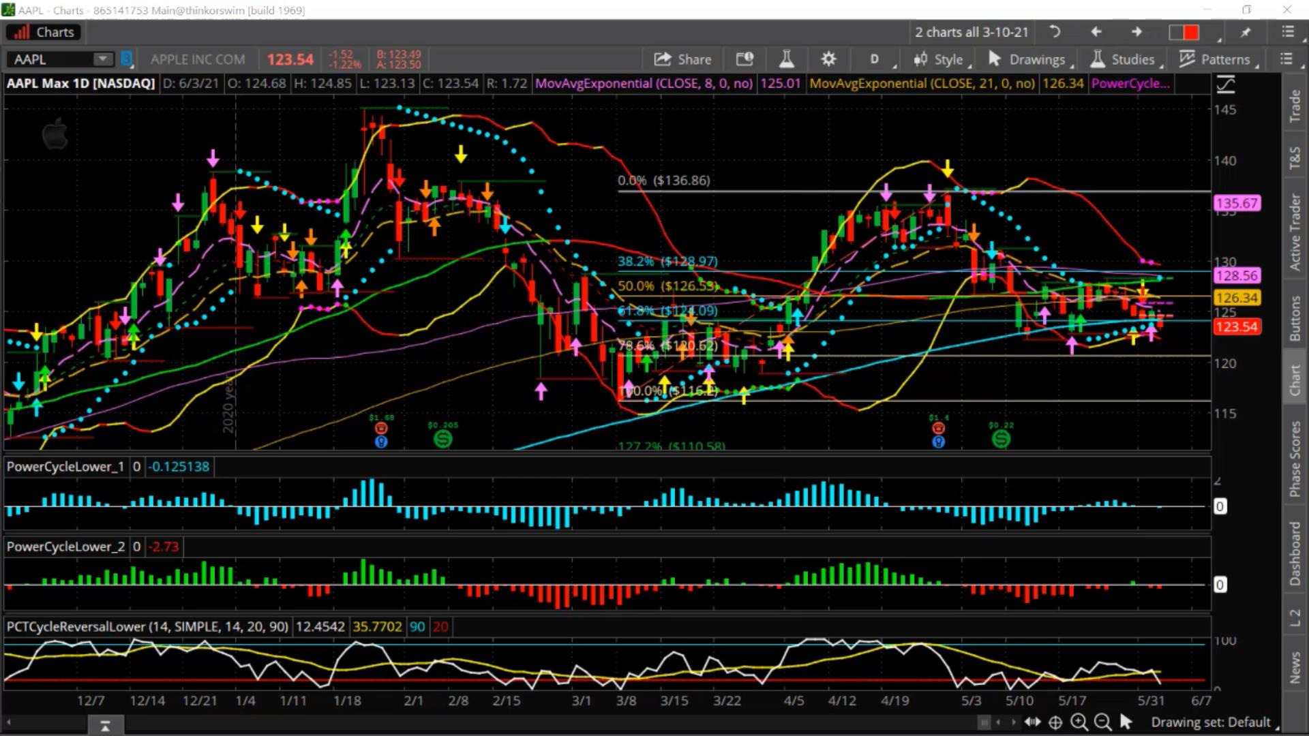Select the Chart side tab

pos(1294,379)
